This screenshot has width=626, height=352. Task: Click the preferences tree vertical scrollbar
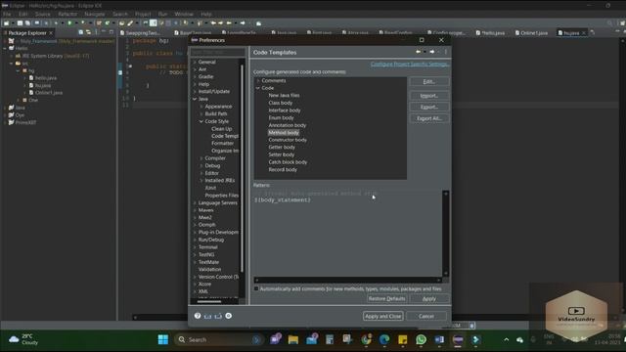click(242, 167)
